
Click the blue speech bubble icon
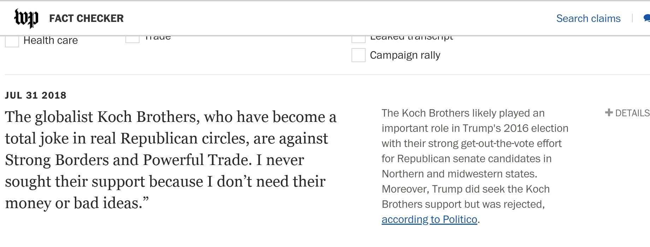pos(646,18)
